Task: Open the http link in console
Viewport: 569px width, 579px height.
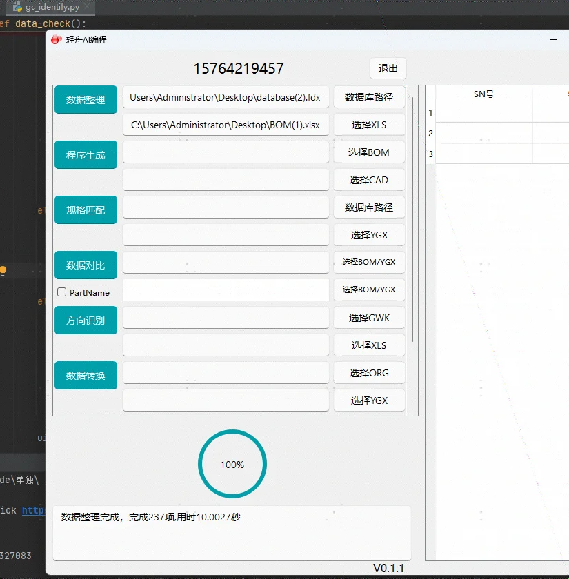Action: [33, 510]
